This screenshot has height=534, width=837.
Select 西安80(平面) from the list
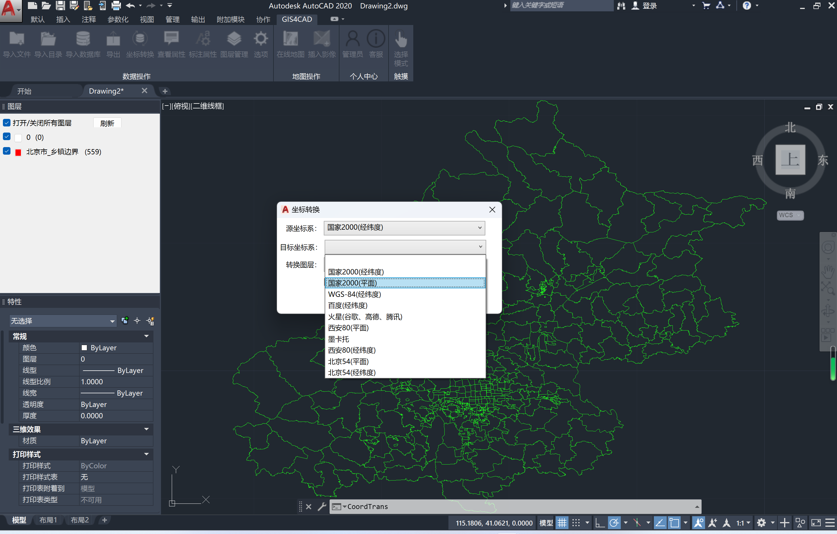348,328
